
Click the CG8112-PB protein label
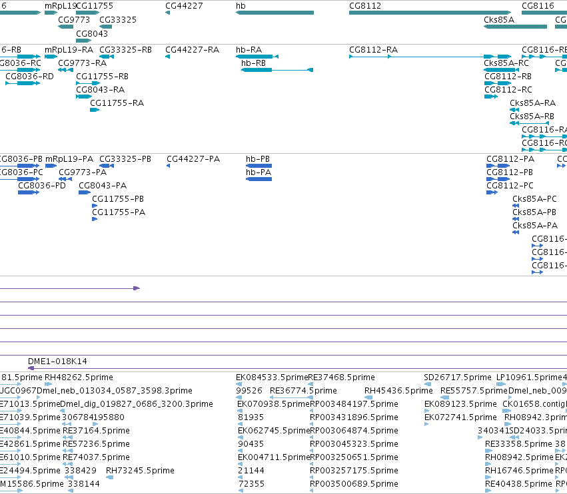tap(510, 172)
